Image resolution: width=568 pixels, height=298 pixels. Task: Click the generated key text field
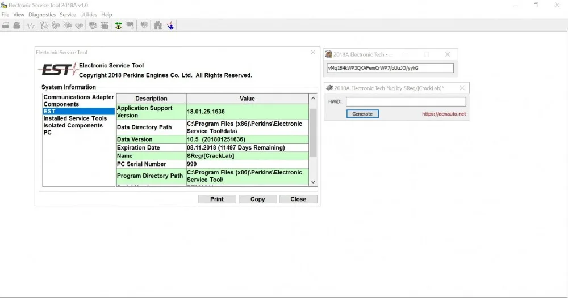390,68
